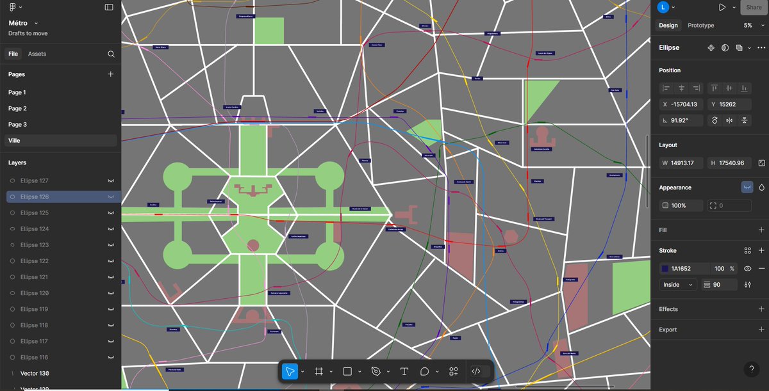Open the stroke styles grid icon
The width and height of the screenshot is (769, 391).
click(747, 251)
